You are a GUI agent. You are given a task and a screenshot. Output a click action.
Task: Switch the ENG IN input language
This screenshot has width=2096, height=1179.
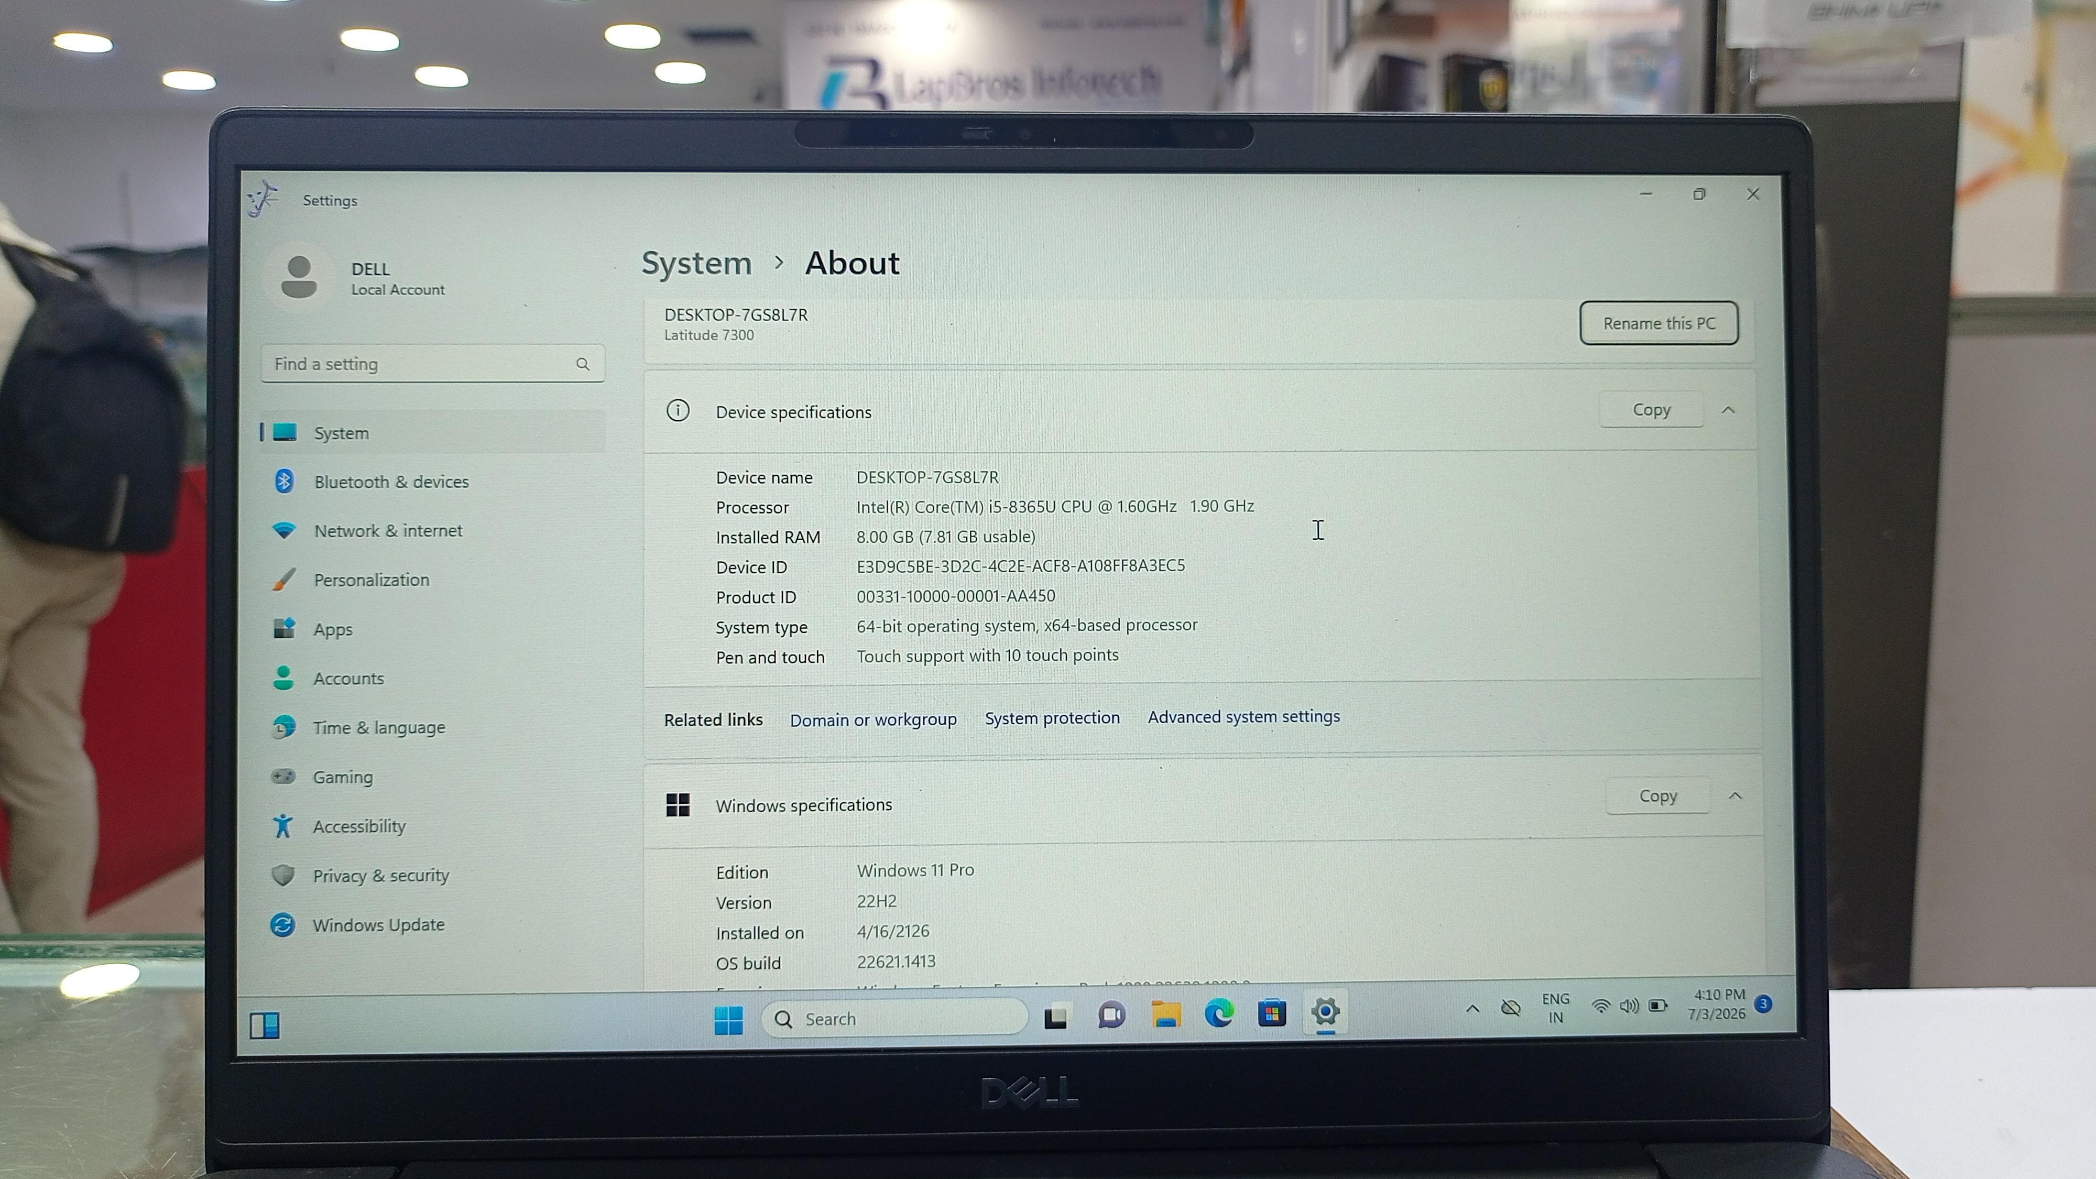coord(1555,1008)
